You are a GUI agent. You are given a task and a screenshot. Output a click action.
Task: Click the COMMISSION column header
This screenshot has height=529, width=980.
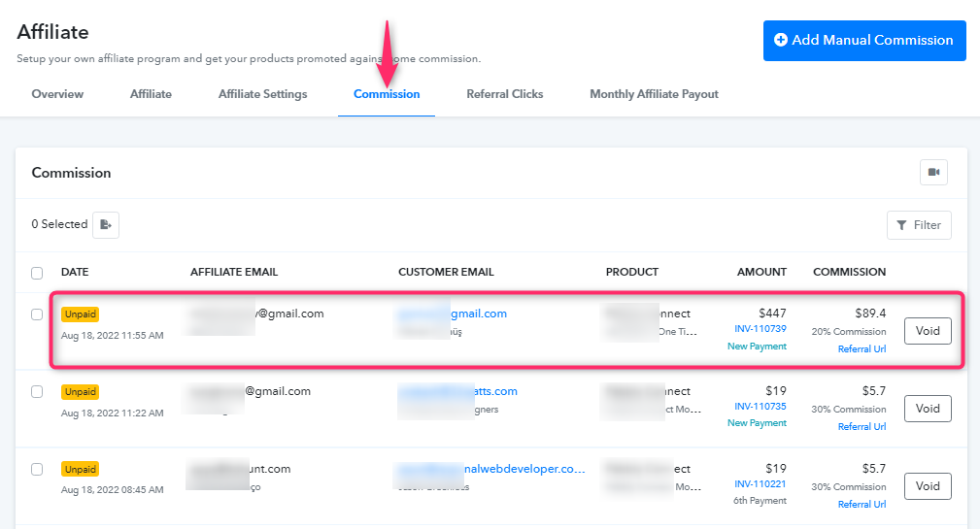pos(849,273)
